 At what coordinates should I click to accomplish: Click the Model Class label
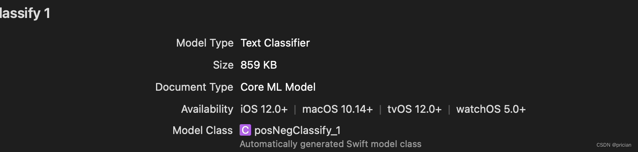coord(203,130)
